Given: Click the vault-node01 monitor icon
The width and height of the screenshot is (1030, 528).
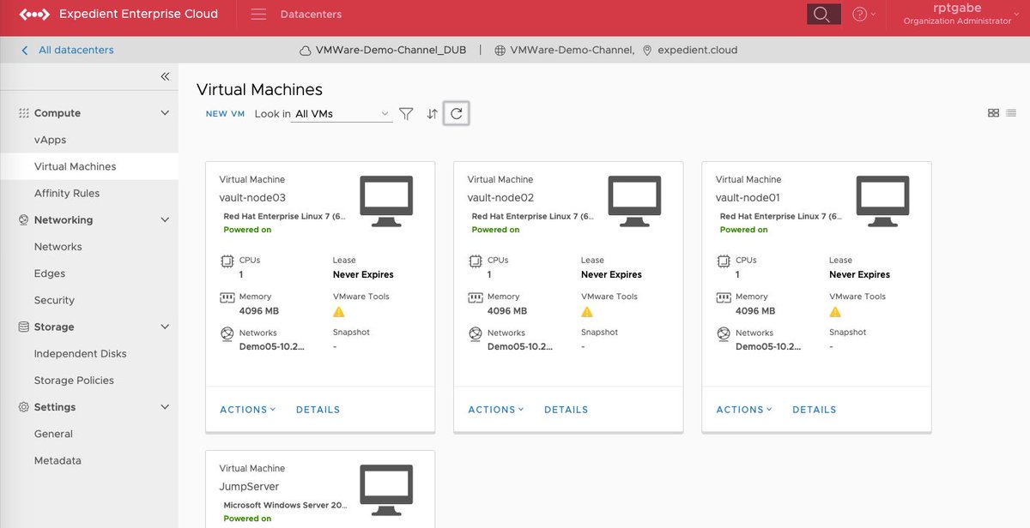Looking at the screenshot, I should click(882, 201).
